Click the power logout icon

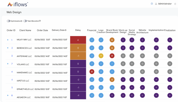175,4
